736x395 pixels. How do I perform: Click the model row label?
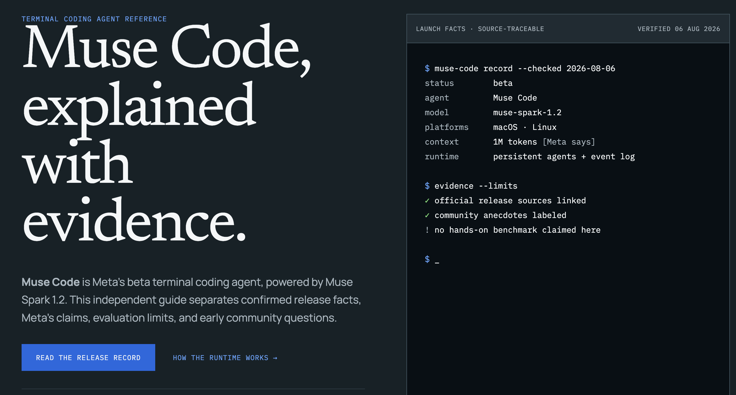[437, 112]
